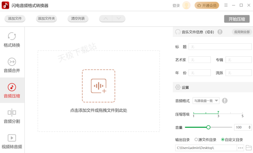This screenshot has width=253, height=153.
Task: Click the 音量 value stepper arrows
Action: [x=250, y=127]
